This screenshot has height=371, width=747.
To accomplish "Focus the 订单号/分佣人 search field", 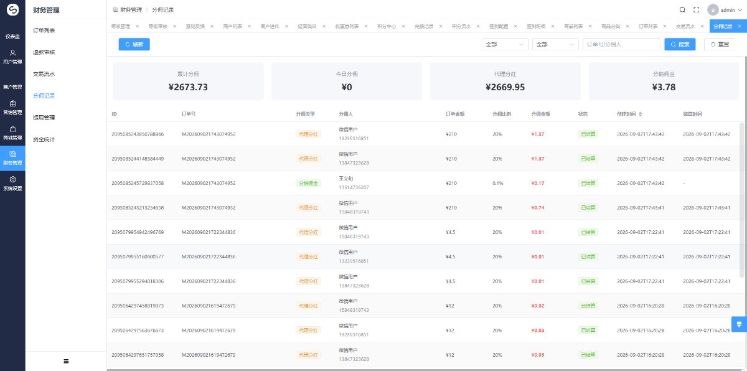I will [x=621, y=44].
